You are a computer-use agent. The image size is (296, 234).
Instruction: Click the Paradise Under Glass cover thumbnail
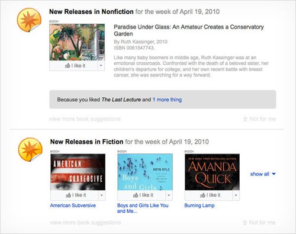click(x=77, y=42)
